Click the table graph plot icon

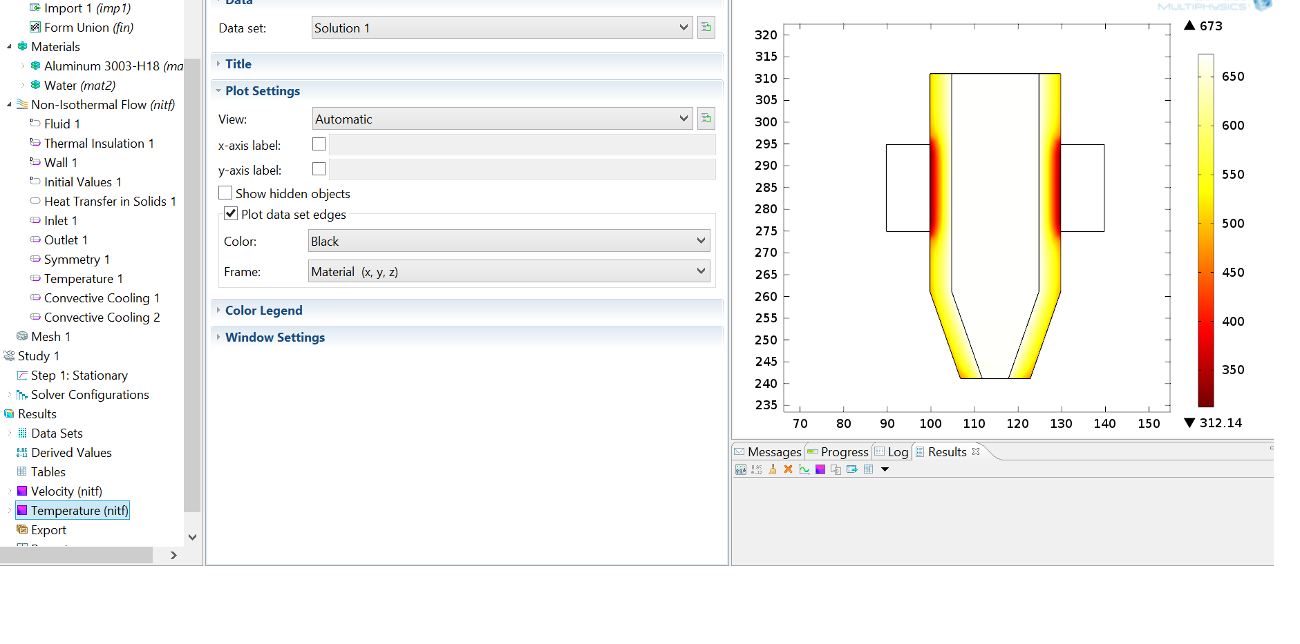804,469
